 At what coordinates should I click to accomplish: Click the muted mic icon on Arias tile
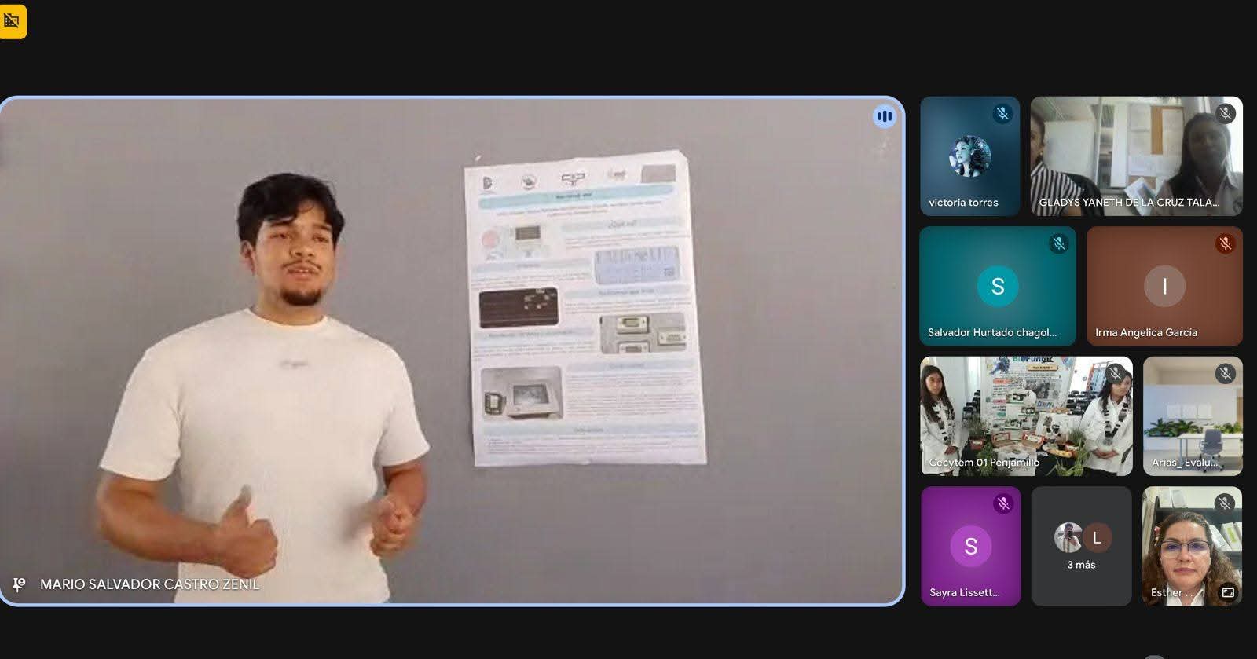click(1225, 374)
